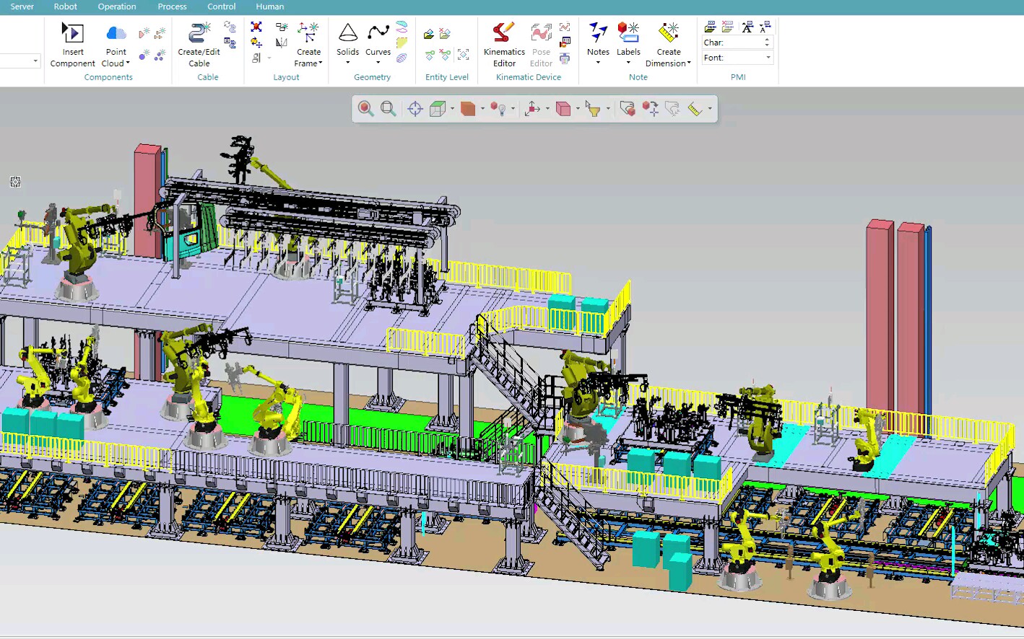Click the Measurement ruler icon in view toolbar

pos(695,109)
